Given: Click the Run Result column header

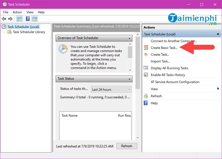Looking at the screenshot, I should [x=124, y=115].
